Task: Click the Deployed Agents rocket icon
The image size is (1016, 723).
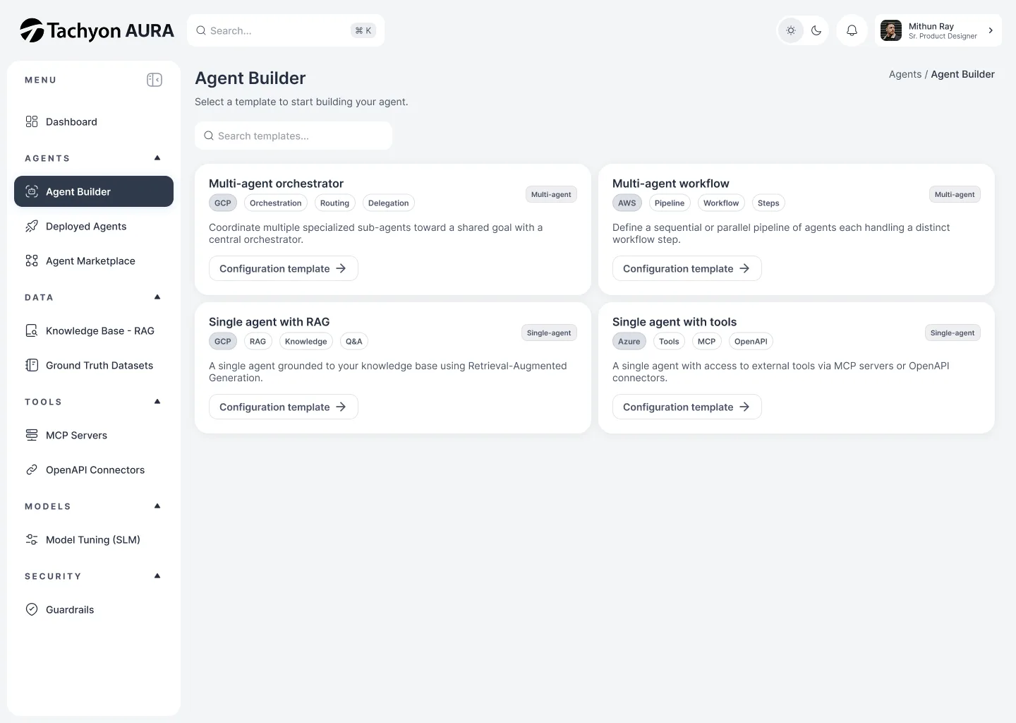Action: coord(32,226)
